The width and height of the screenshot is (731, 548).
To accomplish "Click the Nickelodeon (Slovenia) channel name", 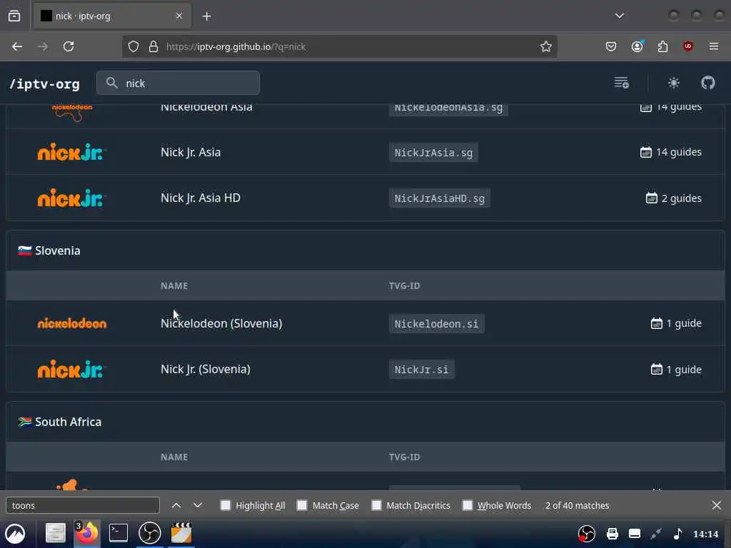I will [221, 323].
